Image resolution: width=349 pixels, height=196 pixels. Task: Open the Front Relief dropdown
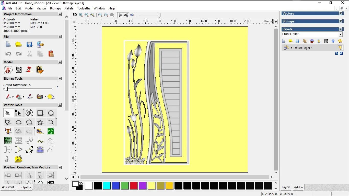coord(341,34)
